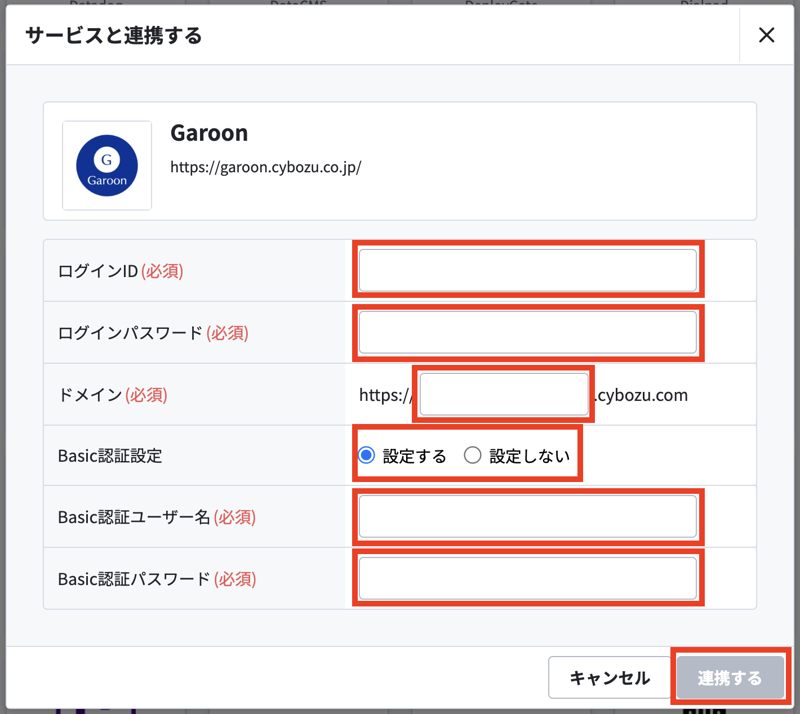The image size is (800, 714).
Task: Click the Basic認証パスワード (必須) label
Action: click(x=157, y=579)
